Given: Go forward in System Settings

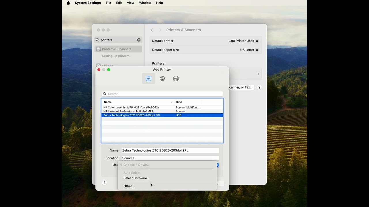Looking at the screenshot, I should click(160, 30).
